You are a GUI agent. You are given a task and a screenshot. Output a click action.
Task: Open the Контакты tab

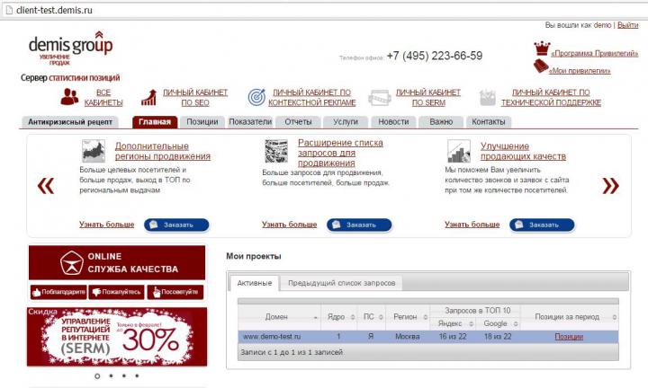[489, 122]
